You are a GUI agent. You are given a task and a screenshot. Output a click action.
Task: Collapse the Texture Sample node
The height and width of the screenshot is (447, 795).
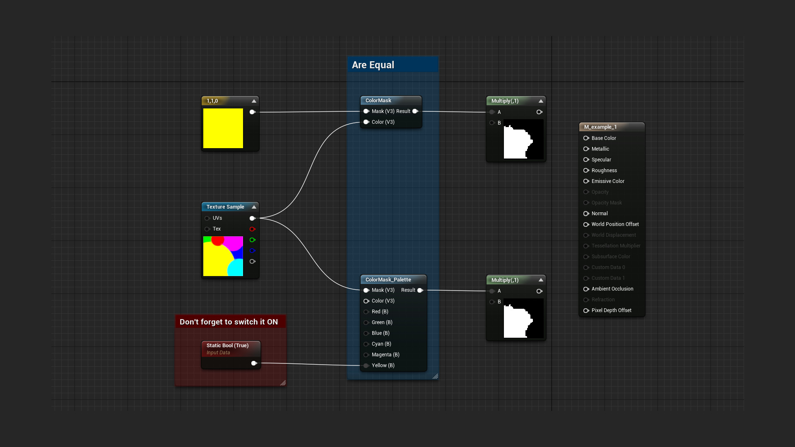click(254, 207)
